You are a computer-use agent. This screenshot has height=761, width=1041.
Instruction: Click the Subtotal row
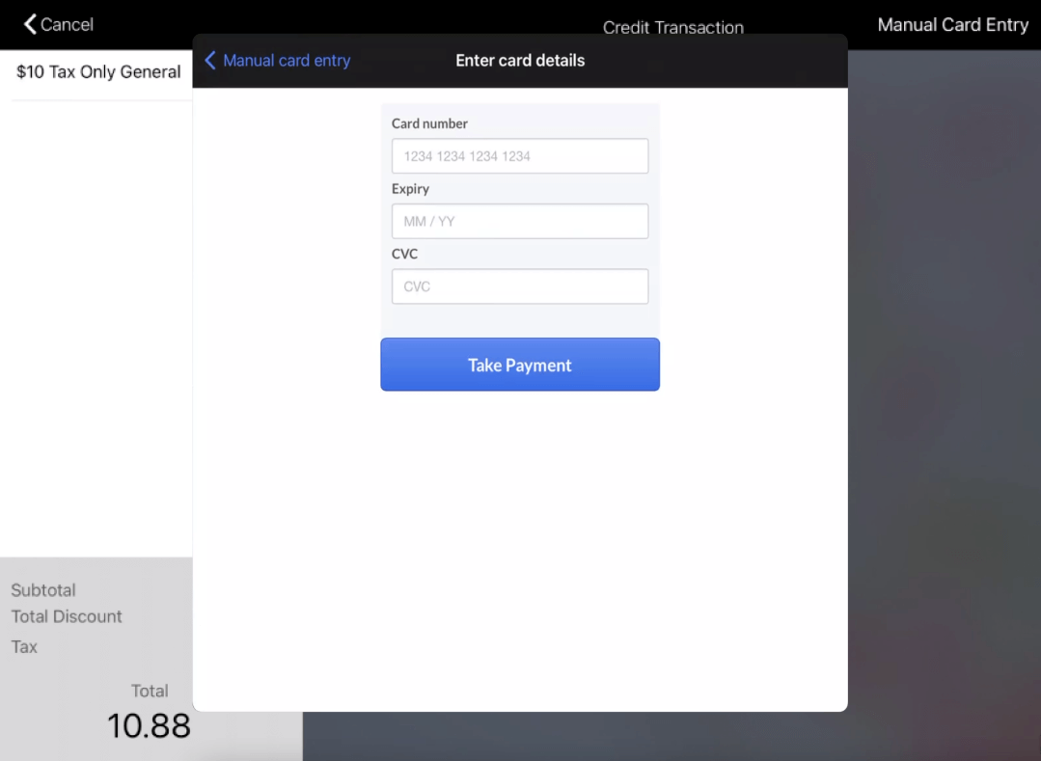pyautogui.click(x=42, y=589)
